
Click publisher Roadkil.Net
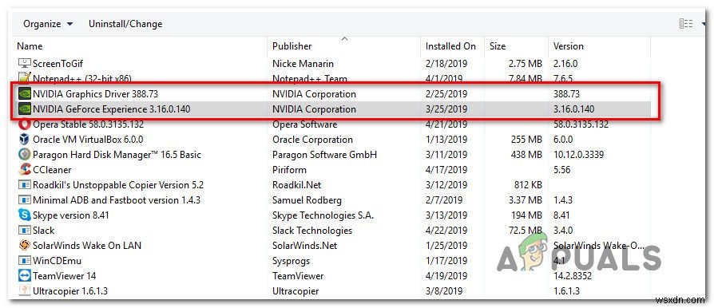coord(296,185)
